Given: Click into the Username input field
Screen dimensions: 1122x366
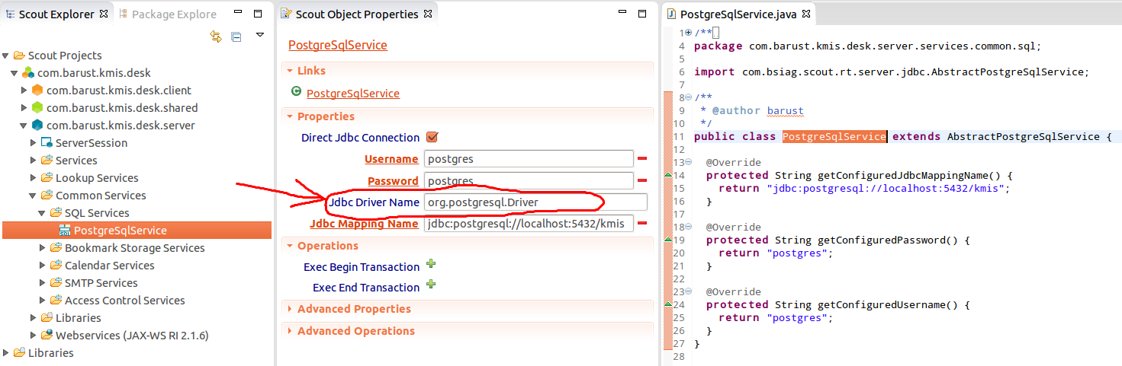Looking at the screenshot, I should (529, 159).
